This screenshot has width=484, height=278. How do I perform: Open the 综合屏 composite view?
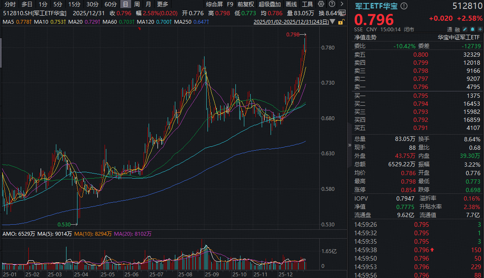214,4
